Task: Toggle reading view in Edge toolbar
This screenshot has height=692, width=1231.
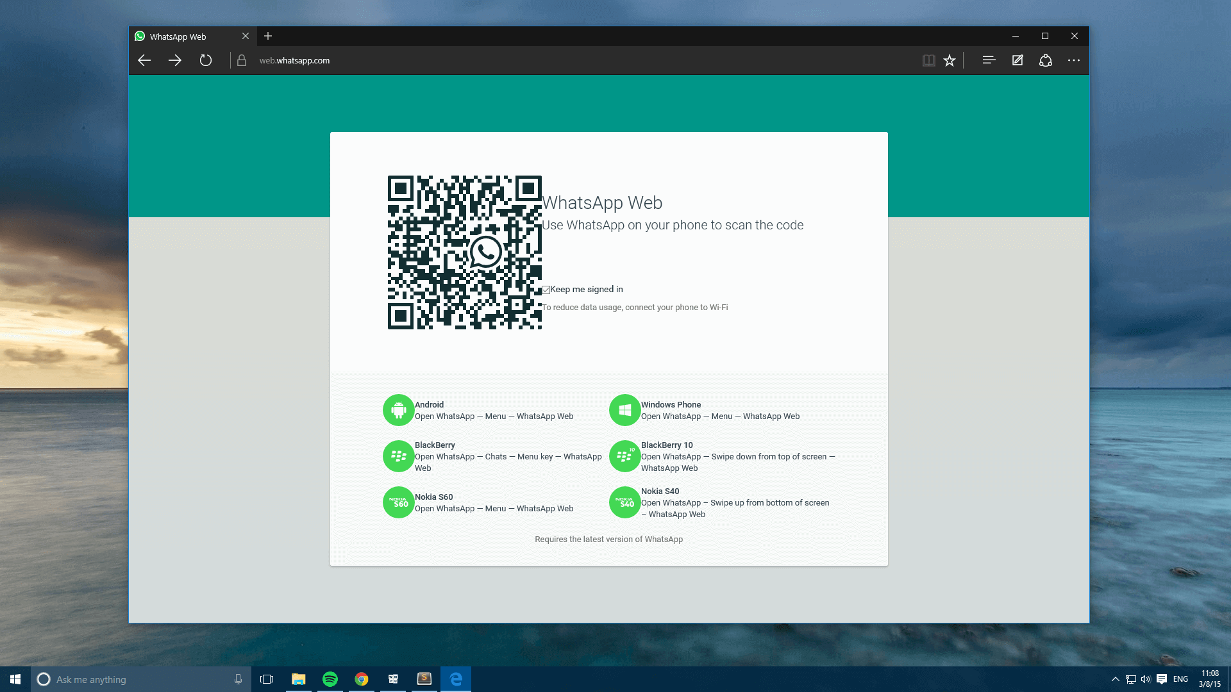Action: pos(928,60)
